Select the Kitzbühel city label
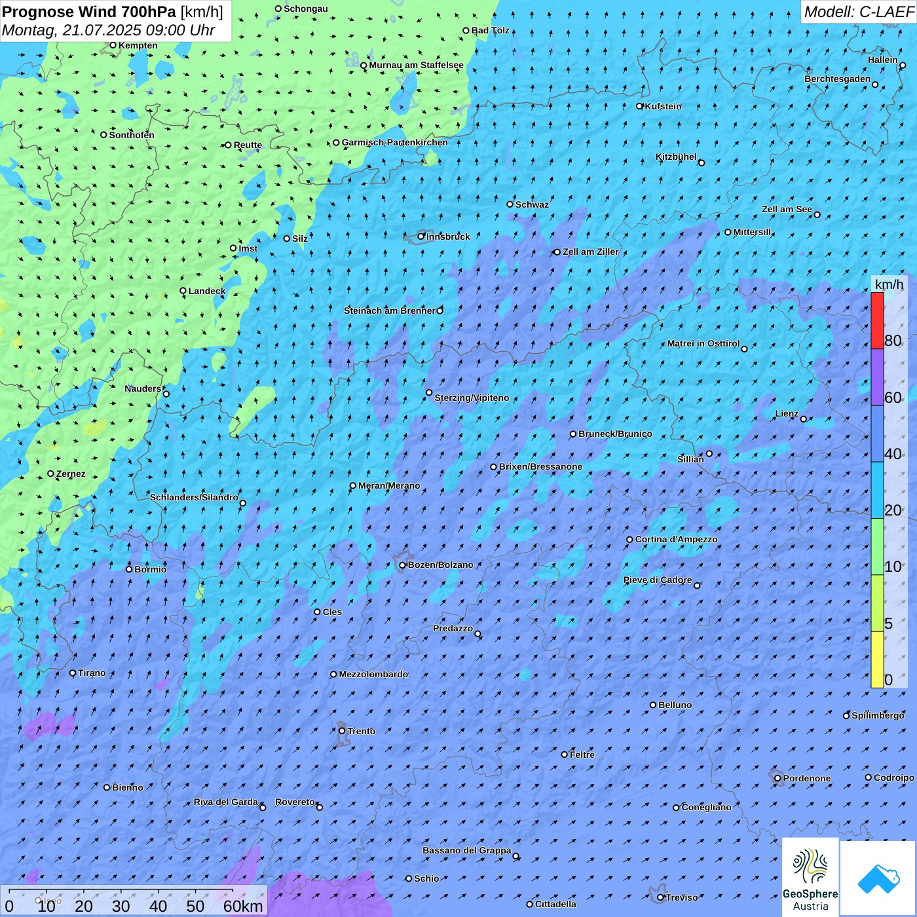The height and width of the screenshot is (917, 917). pyautogui.click(x=676, y=157)
